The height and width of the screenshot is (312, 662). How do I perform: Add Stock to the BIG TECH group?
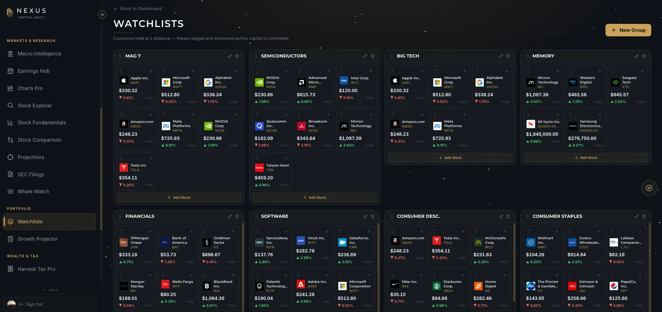click(x=450, y=158)
